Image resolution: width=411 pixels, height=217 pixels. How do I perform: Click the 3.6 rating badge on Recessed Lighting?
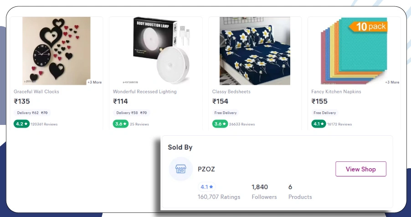pyautogui.click(x=120, y=124)
